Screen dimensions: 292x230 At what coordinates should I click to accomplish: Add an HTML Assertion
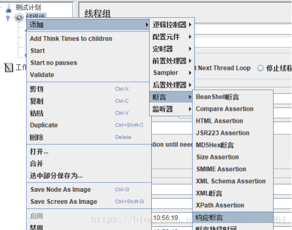click(x=233, y=121)
